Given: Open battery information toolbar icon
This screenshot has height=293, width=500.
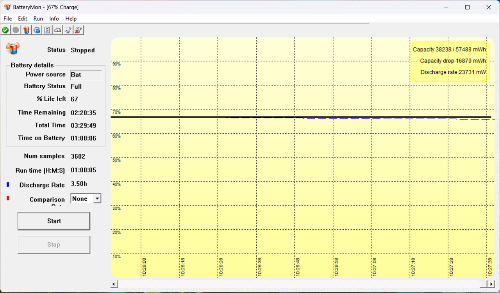Looking at the screenshot, I should point(26,30).
